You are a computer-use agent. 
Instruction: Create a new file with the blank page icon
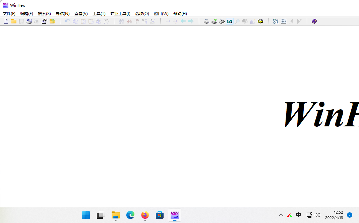pyautogui.click(x=6, y=21)
